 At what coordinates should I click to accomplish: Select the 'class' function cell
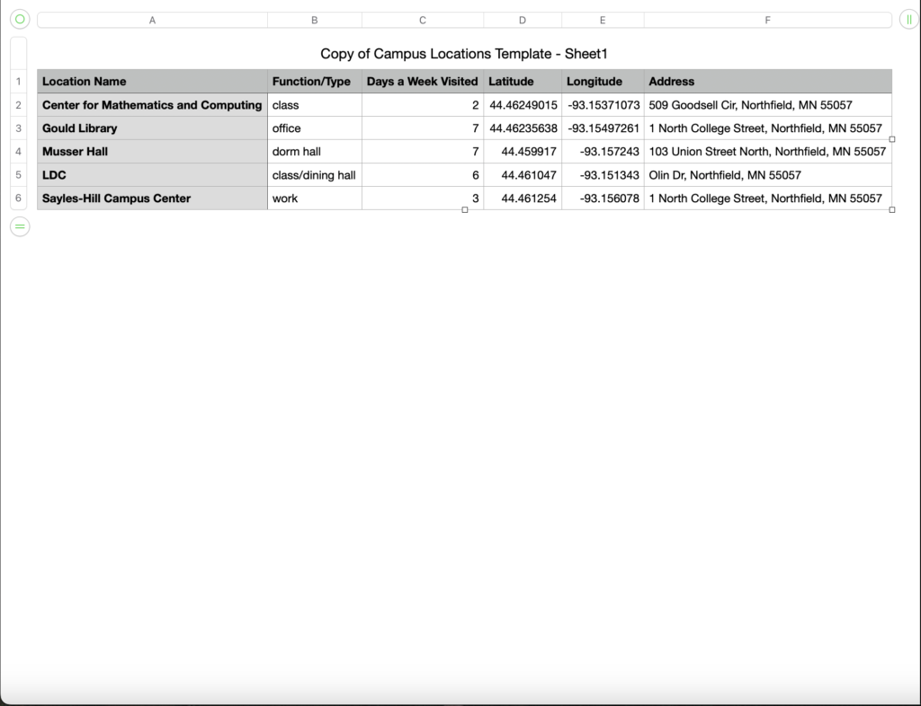click(x=314, y=105)
